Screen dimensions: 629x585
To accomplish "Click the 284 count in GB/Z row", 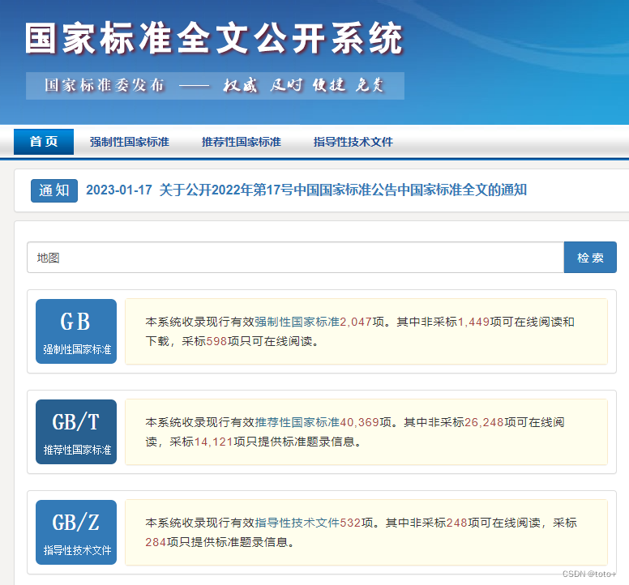I will [156, 542].
